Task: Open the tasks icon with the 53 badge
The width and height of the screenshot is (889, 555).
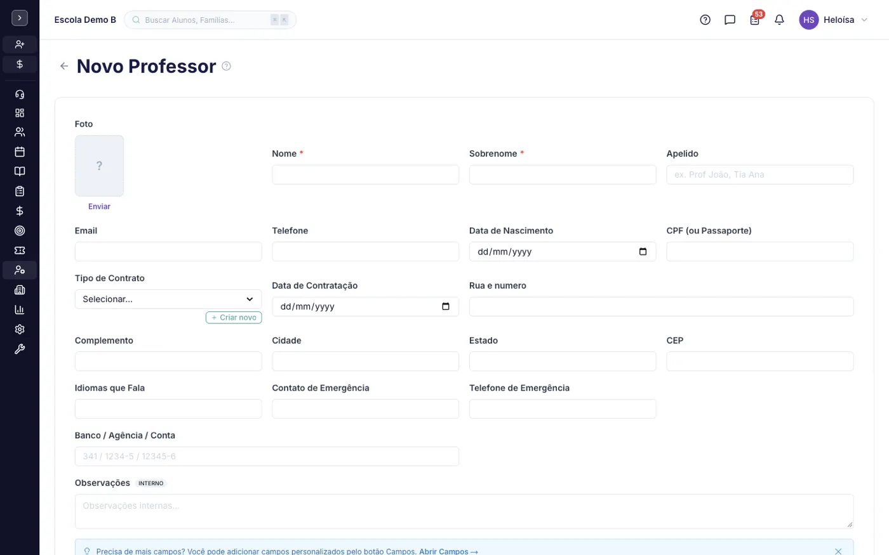Action: point(754,20)
